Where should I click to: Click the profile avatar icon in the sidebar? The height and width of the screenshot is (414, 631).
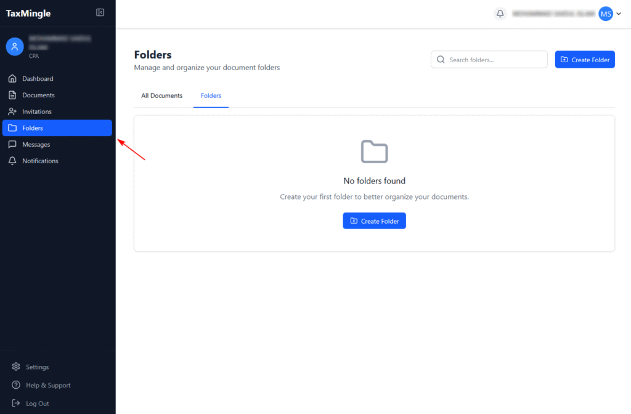tap(15, 46)
